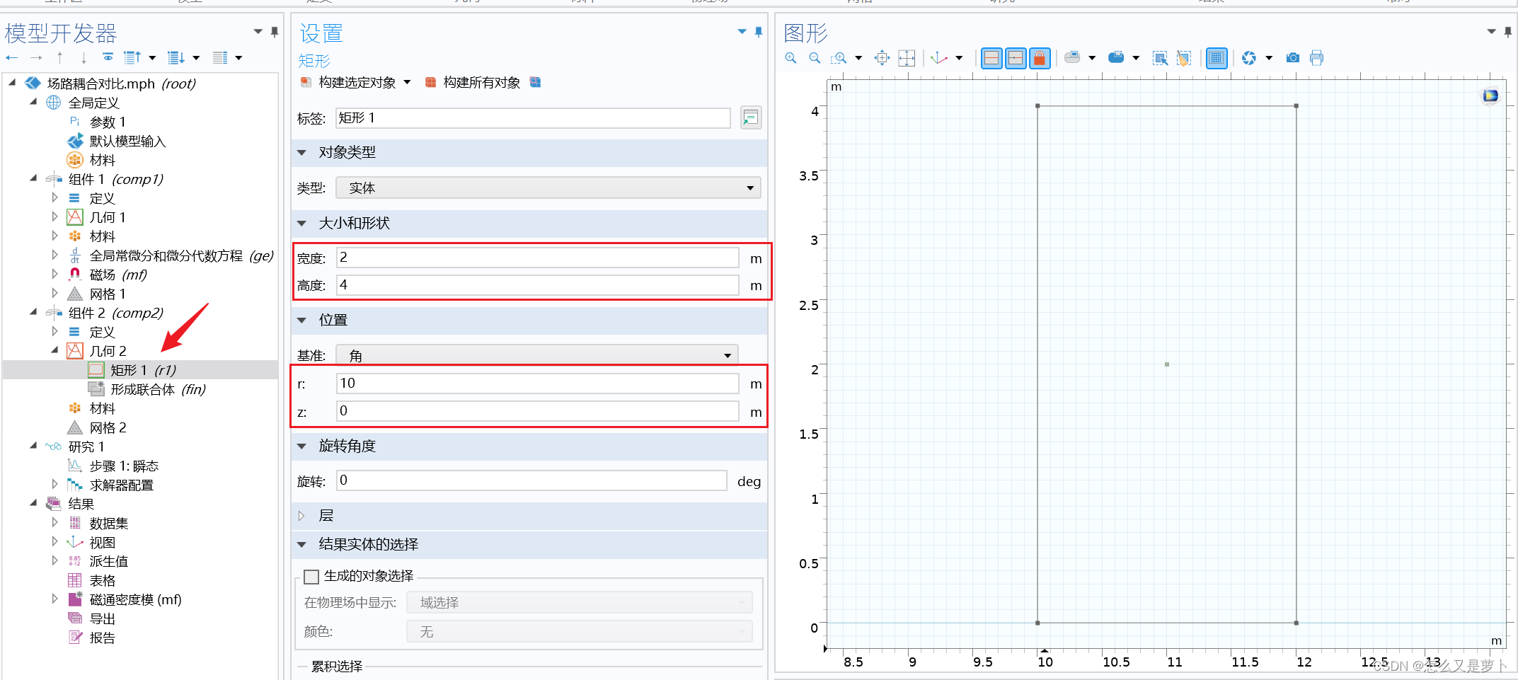Click the r position input field
Viewport: 1518px width, 680px height.
[x=538, y=384]
